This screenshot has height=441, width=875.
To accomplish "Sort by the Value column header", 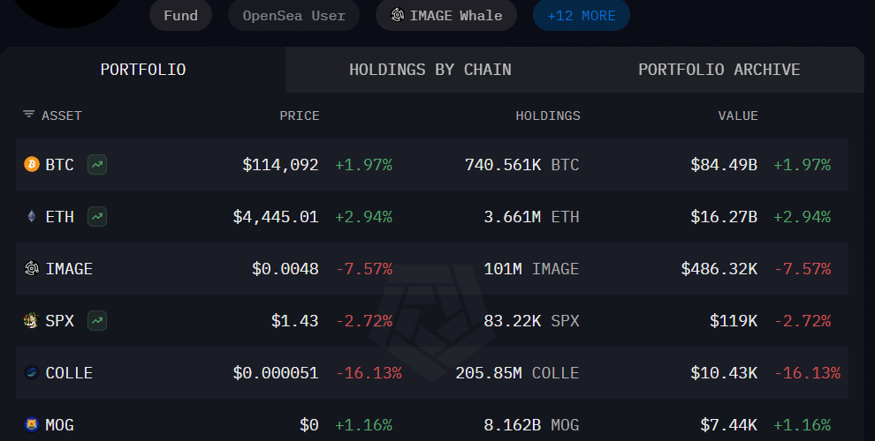I will [x=737, y=116].
